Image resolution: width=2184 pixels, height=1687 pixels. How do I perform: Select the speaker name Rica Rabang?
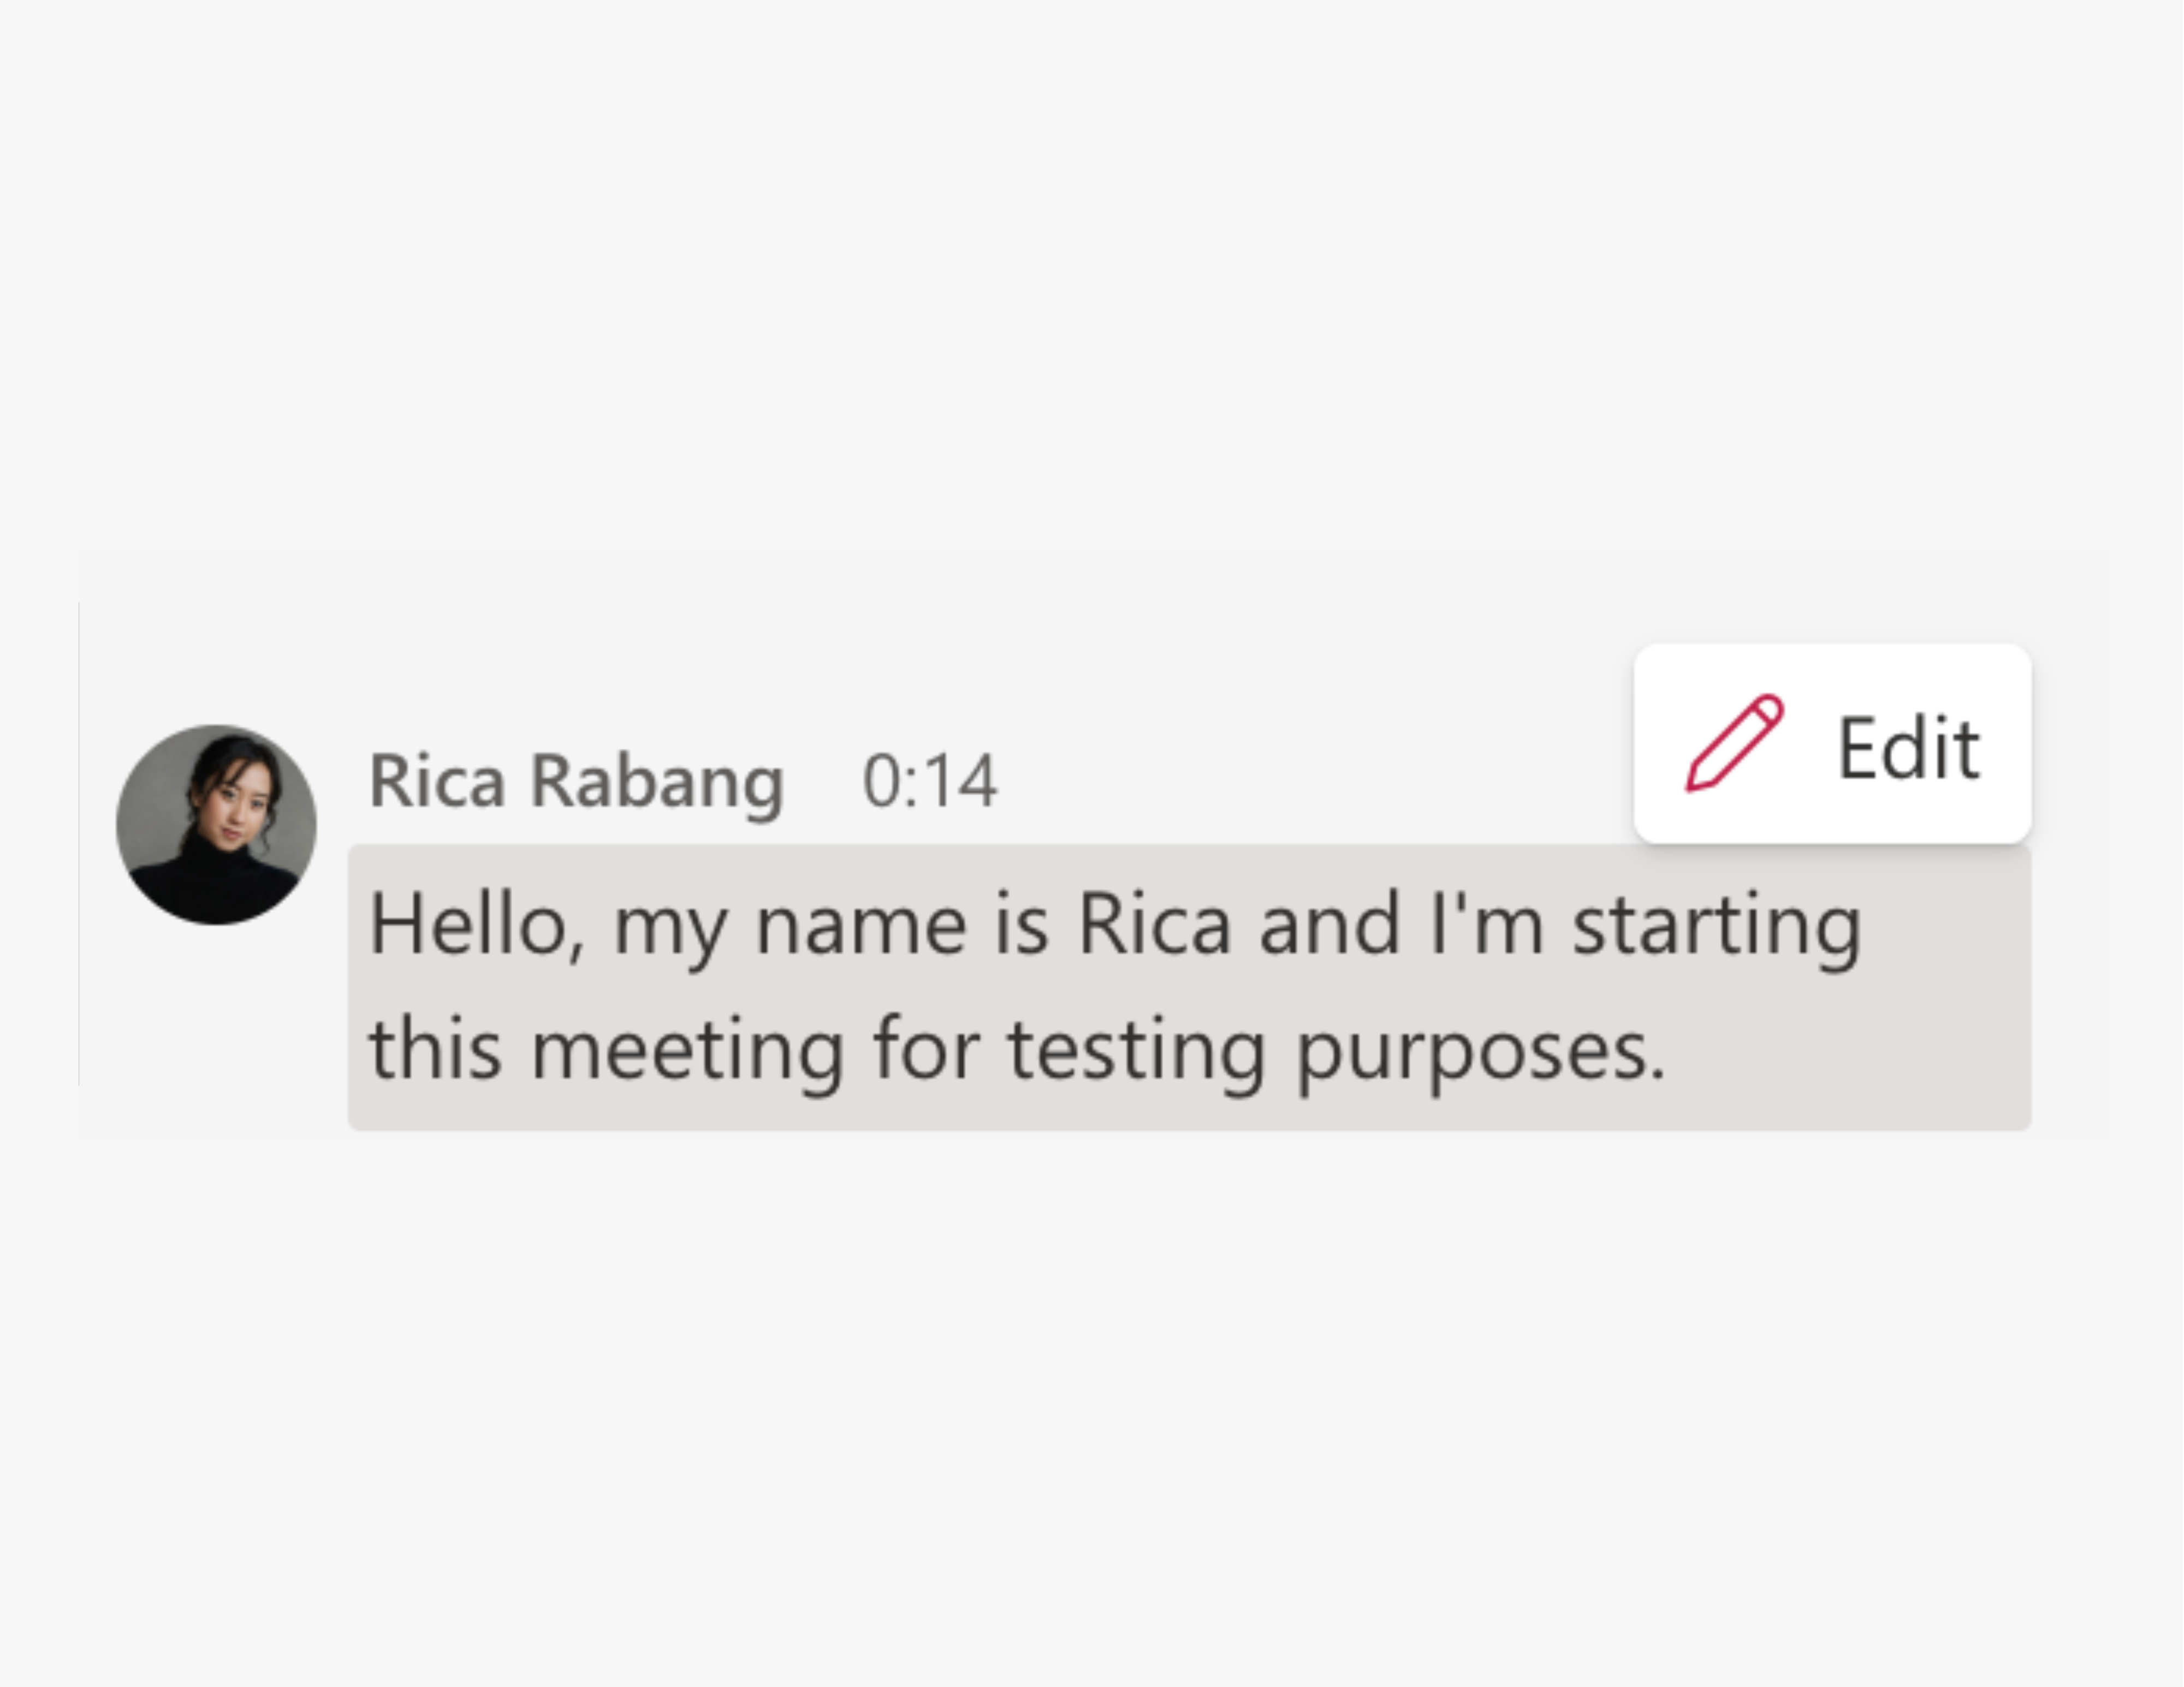[x=577, y=780]
